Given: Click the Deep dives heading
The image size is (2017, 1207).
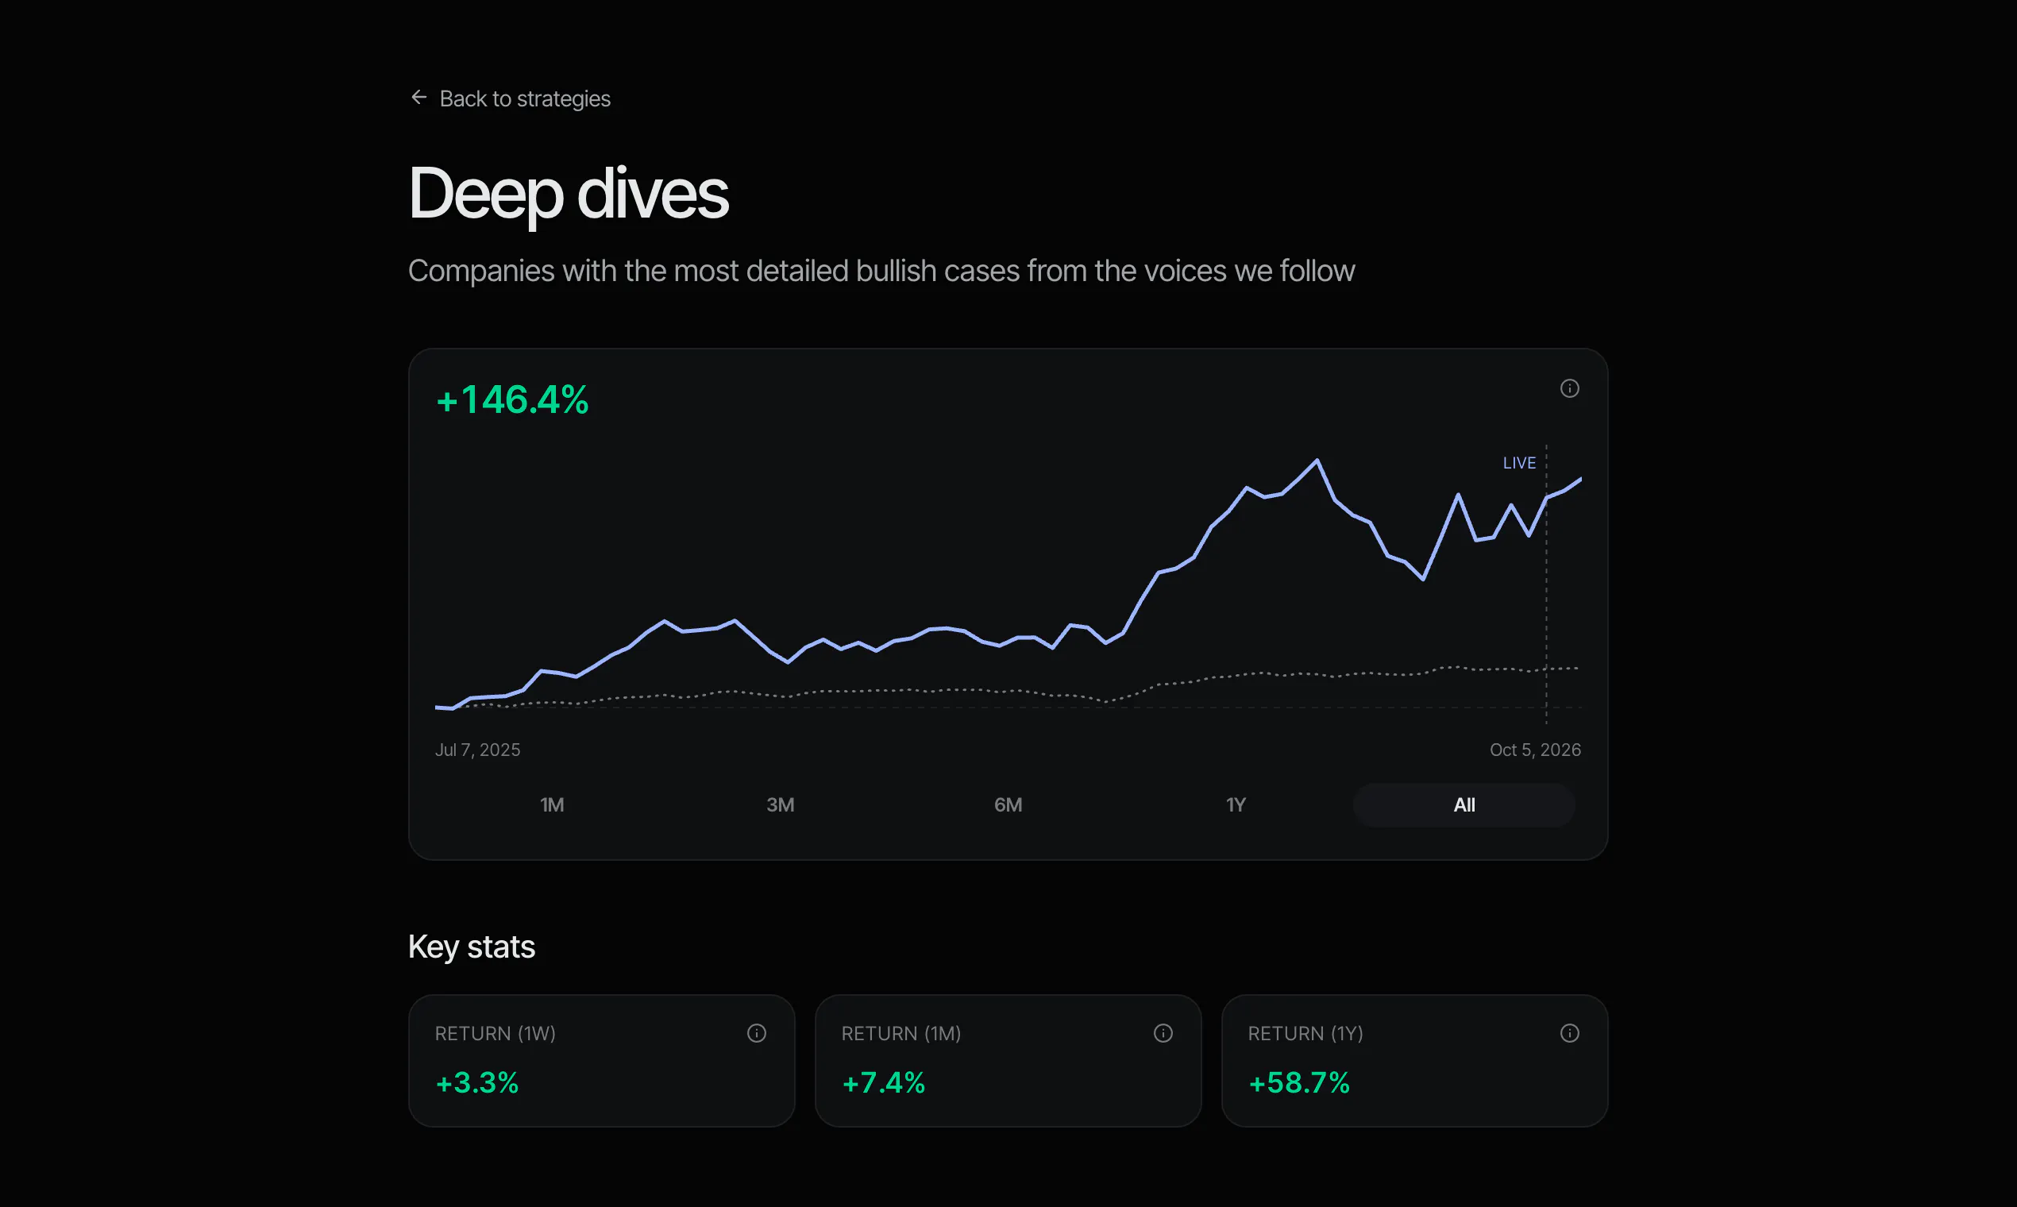Looking at the screenshot, I should [569, 194].
